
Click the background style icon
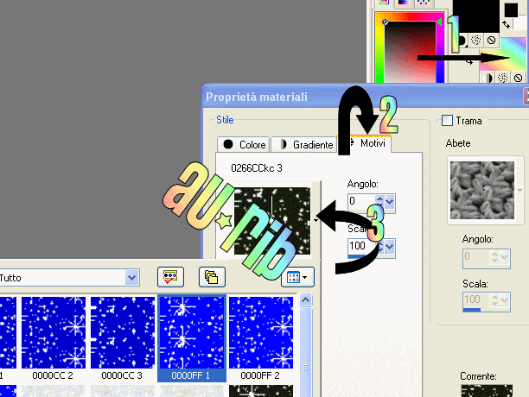[x=488, y=79]
